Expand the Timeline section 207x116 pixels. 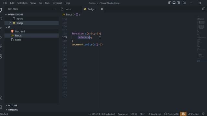click(x=12, y=110)
